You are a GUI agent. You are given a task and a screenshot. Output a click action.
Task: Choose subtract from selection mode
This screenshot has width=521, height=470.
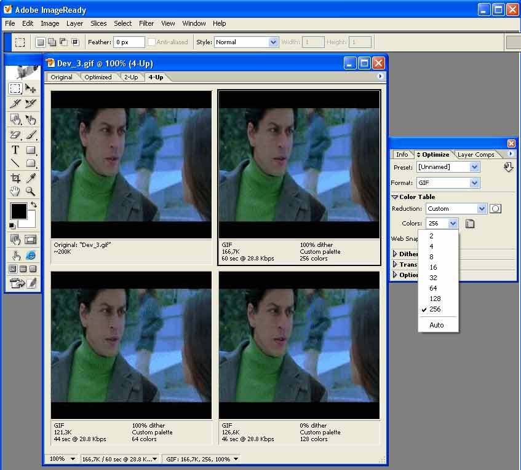[x=63, y=42]
